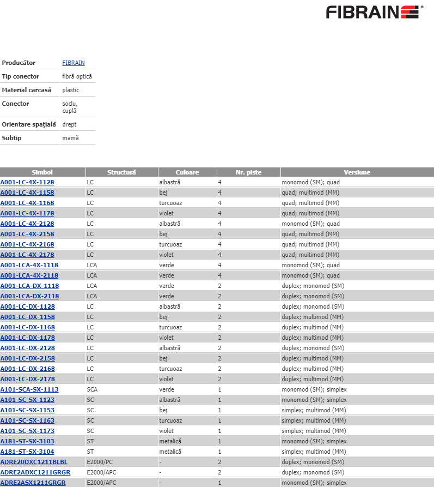
Task: Open product A001-LC-DX-1178
Action: (28, 338)
